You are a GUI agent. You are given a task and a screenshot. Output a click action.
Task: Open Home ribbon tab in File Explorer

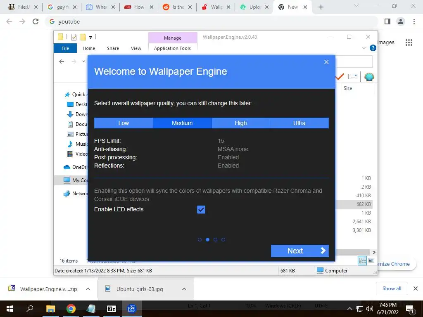(89, 48)
